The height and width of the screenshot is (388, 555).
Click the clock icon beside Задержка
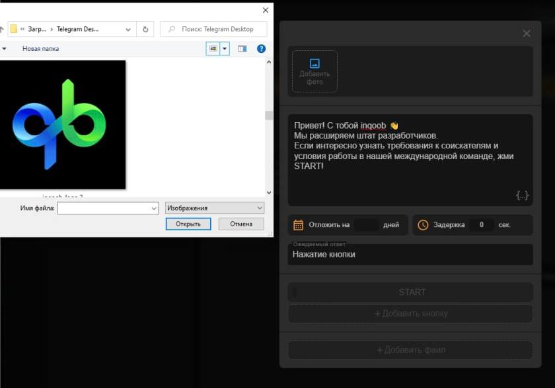(x=423, y=225)
